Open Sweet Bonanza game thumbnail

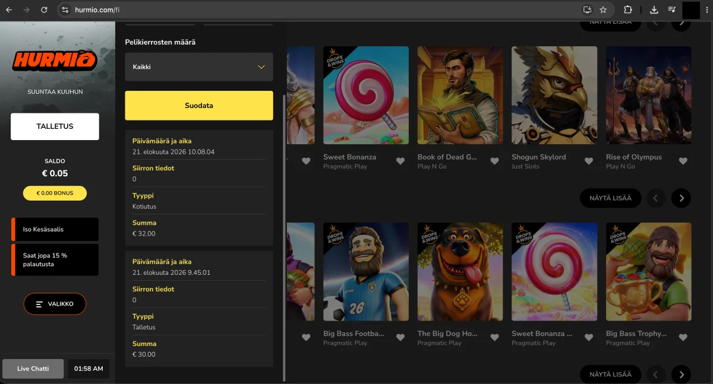366,95
